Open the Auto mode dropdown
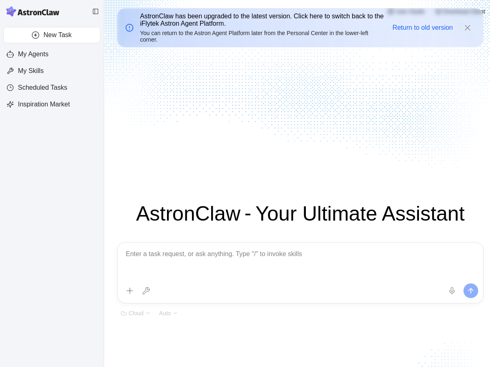This screenshot has width=490, height=367. [168, 313]
